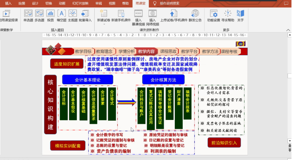292x160 pixels.
Task: Open the 切换 ribbon tab
Action: pos(49,3)
